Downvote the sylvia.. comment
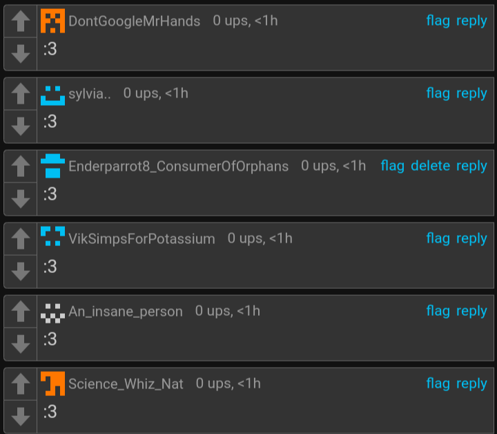 click(x=21, y=126)
